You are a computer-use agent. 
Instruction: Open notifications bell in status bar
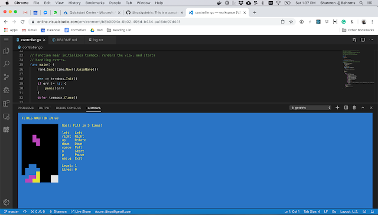(372, 211)
